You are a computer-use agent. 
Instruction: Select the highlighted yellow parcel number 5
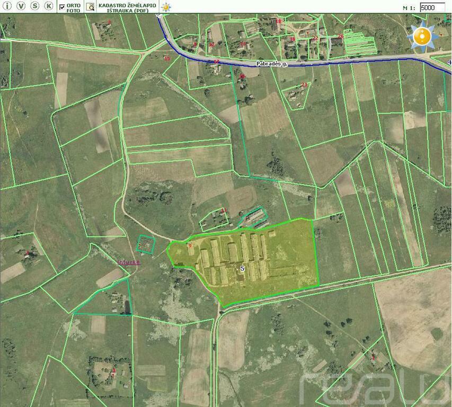[x=242, y=269]
